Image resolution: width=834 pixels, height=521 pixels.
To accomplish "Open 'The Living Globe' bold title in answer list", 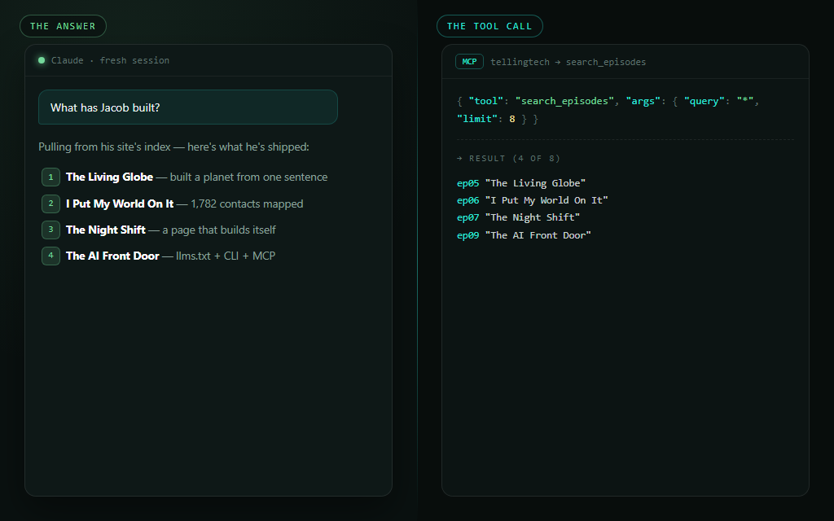I will (110, 177).
